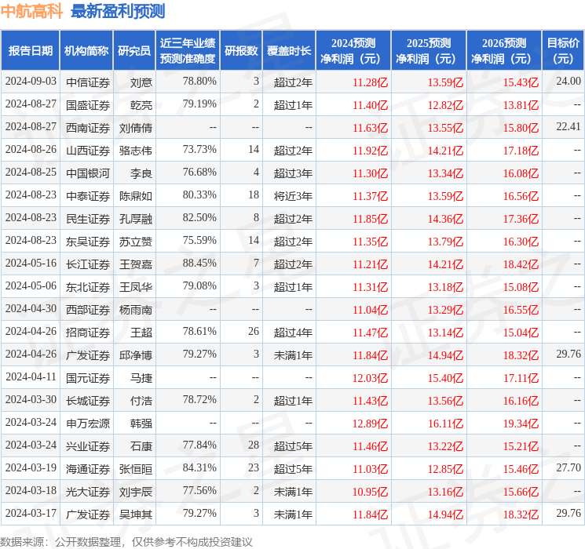Viewport: 585px width, 549px height.
Task: Click target price 27.70
Action: click(x=569, y=467)
